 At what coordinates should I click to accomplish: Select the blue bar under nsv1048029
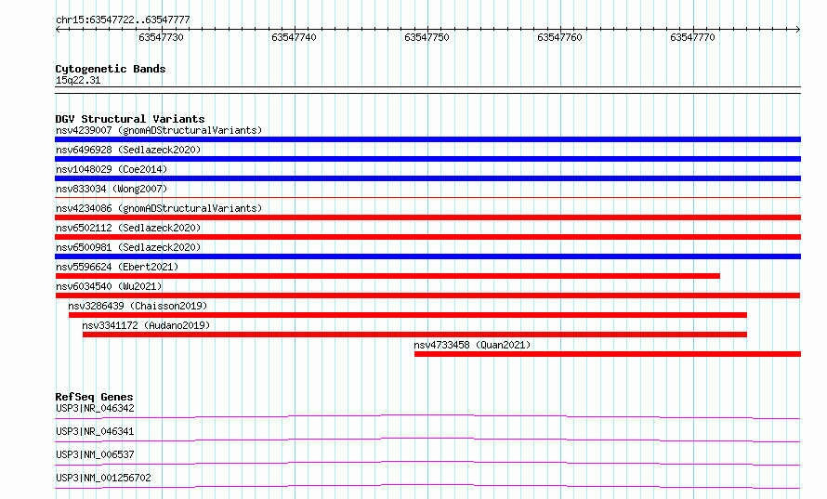click(427, 178)
